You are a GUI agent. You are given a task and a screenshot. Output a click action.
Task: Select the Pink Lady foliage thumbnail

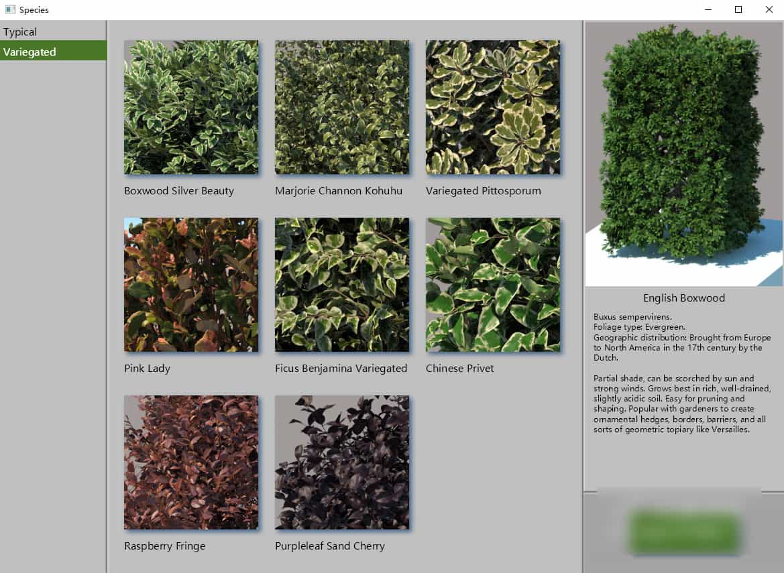tap(191, 285)
